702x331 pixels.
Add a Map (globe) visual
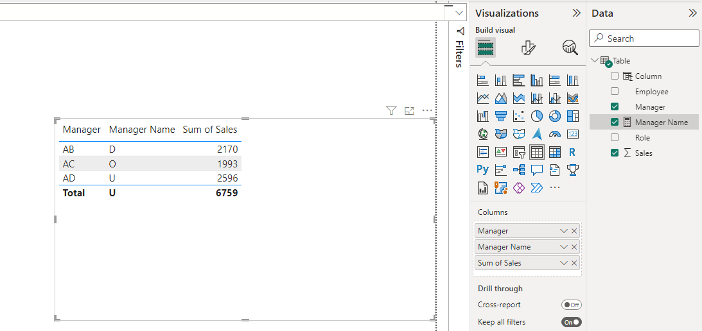tap(482, 133)
